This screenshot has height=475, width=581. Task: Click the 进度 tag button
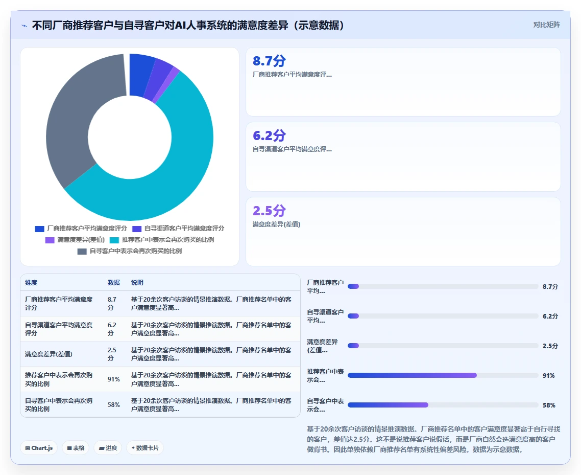[x=108, y=448]
